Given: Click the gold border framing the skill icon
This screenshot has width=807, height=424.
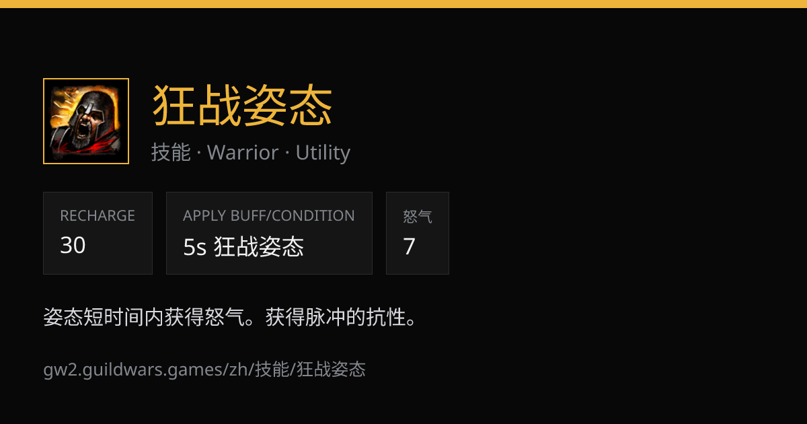Looking at the screenshot, I should pyautogui.click(x=86, y=79).
